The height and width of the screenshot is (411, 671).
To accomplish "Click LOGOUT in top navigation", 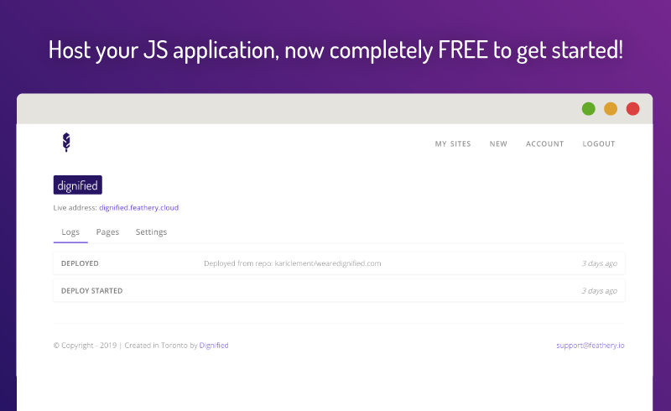I will pyautogui.click(x=599, y=144).
